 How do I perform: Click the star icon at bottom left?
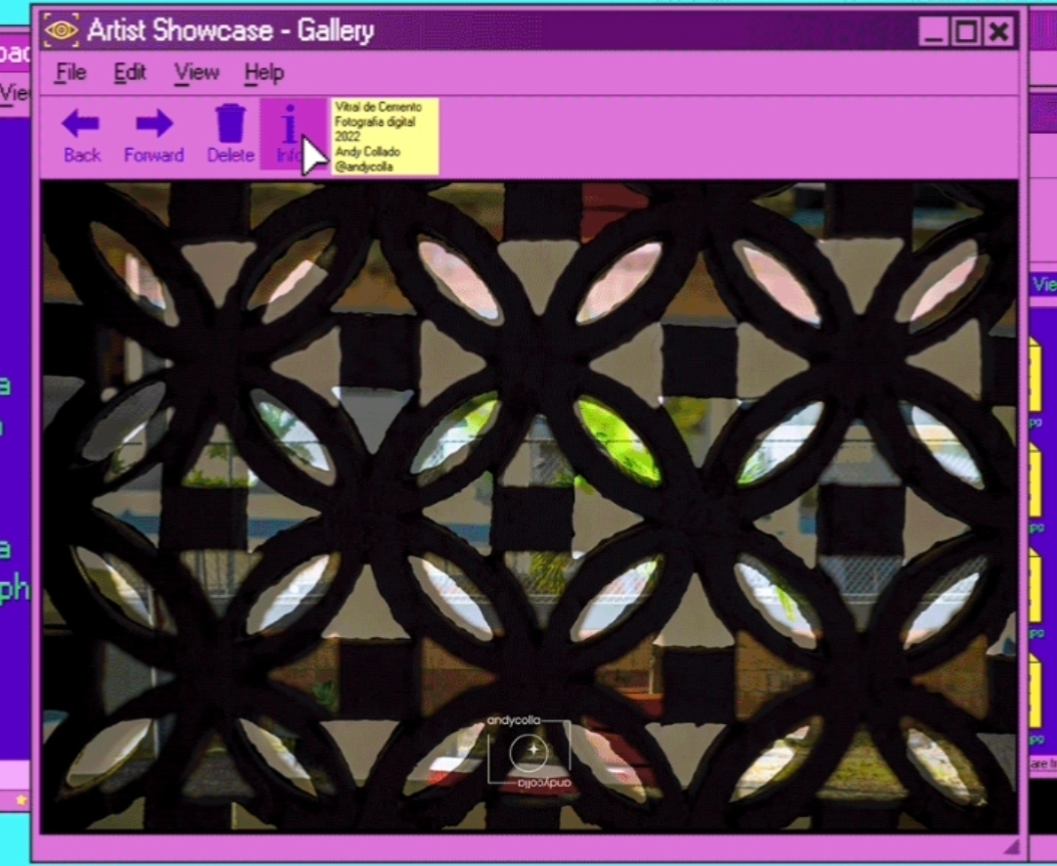(x=21, y=800)
